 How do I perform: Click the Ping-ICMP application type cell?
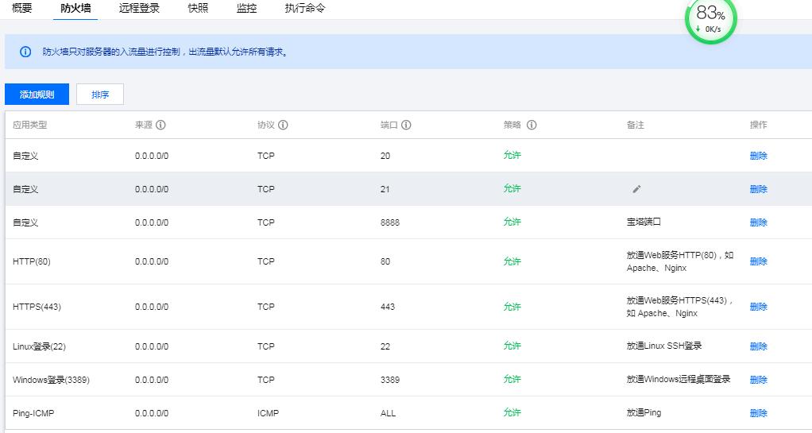pos(33,413)
